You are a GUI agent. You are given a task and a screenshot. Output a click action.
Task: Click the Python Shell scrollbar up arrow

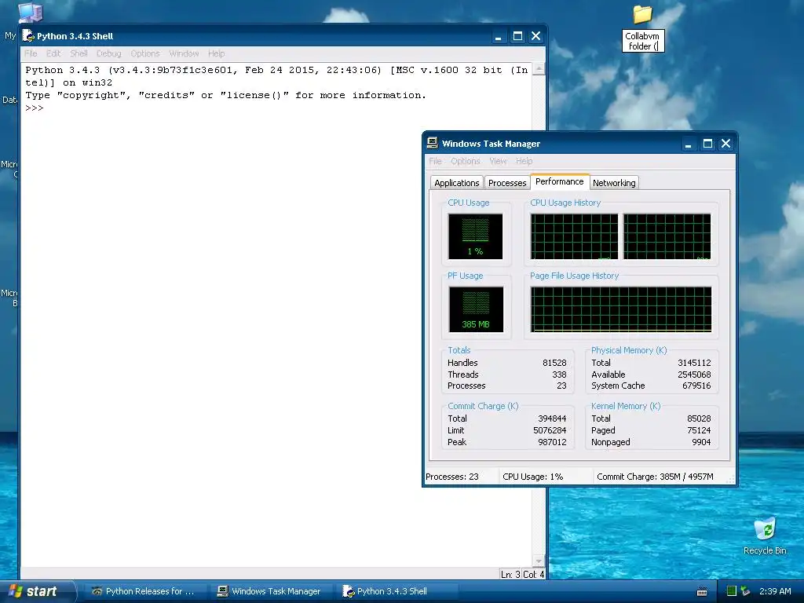[539, 69]
